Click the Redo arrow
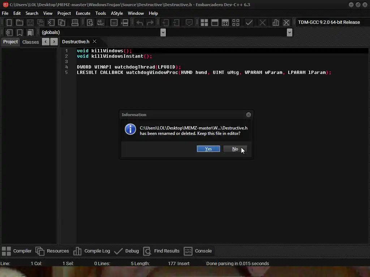Screen dimensions: 370x277 pos(150,23)
